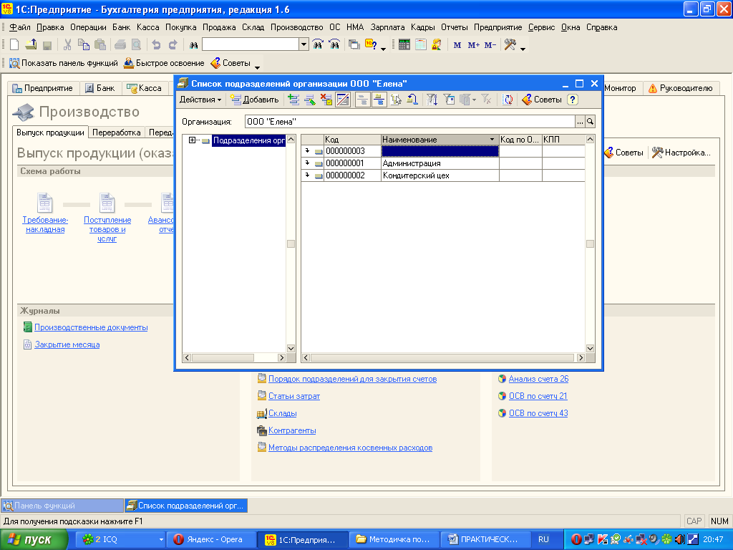The image size is (733, 550).
Task: Click the Организация input field
Action: 409,122
